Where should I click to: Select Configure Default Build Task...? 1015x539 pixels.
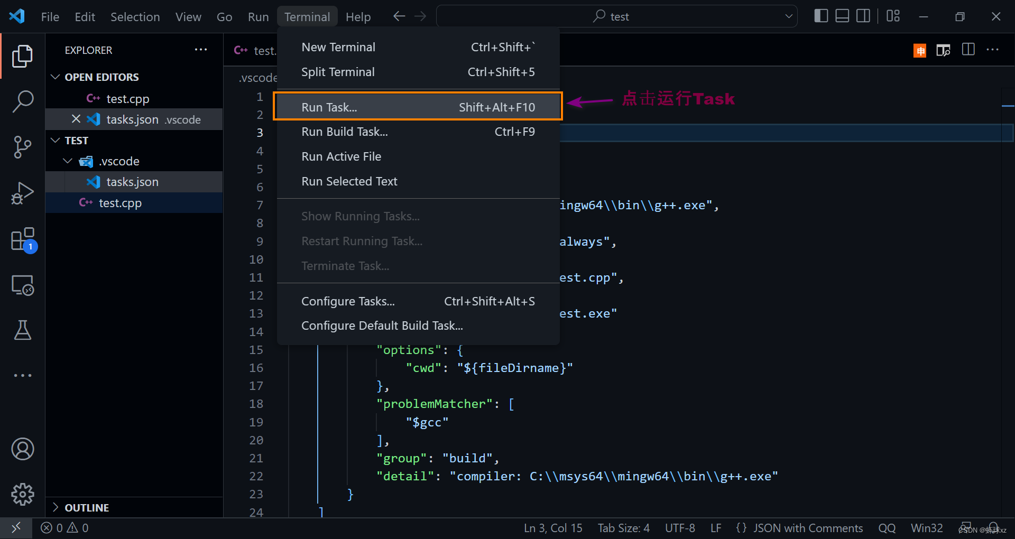[418, 326]
